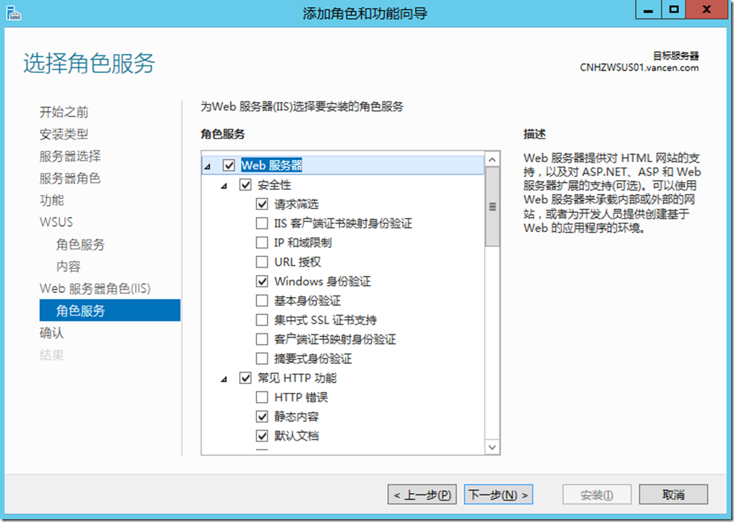This screenshot has width=734, height=522.
Task: Go to the 确认 step
Action: point(52,333)
